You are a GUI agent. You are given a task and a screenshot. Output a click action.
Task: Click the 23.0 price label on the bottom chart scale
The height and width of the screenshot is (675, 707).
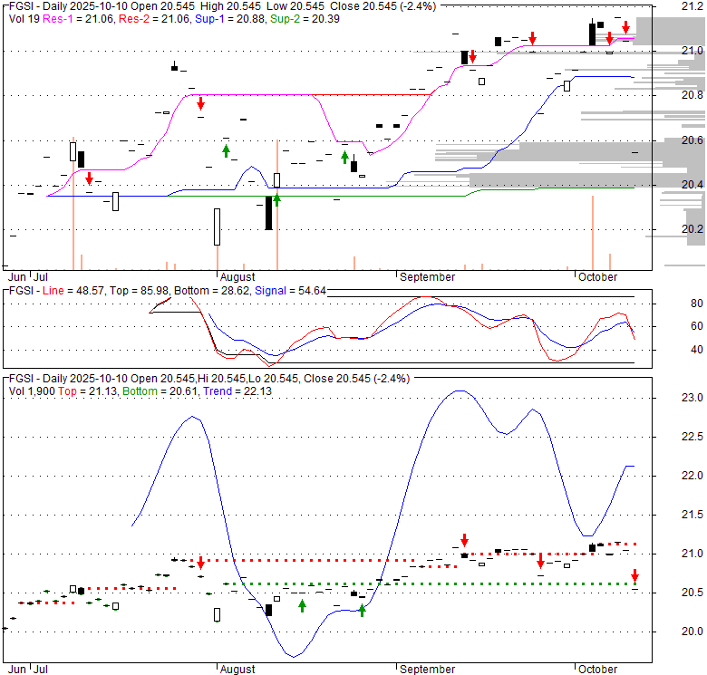click(x=692, y=398)
